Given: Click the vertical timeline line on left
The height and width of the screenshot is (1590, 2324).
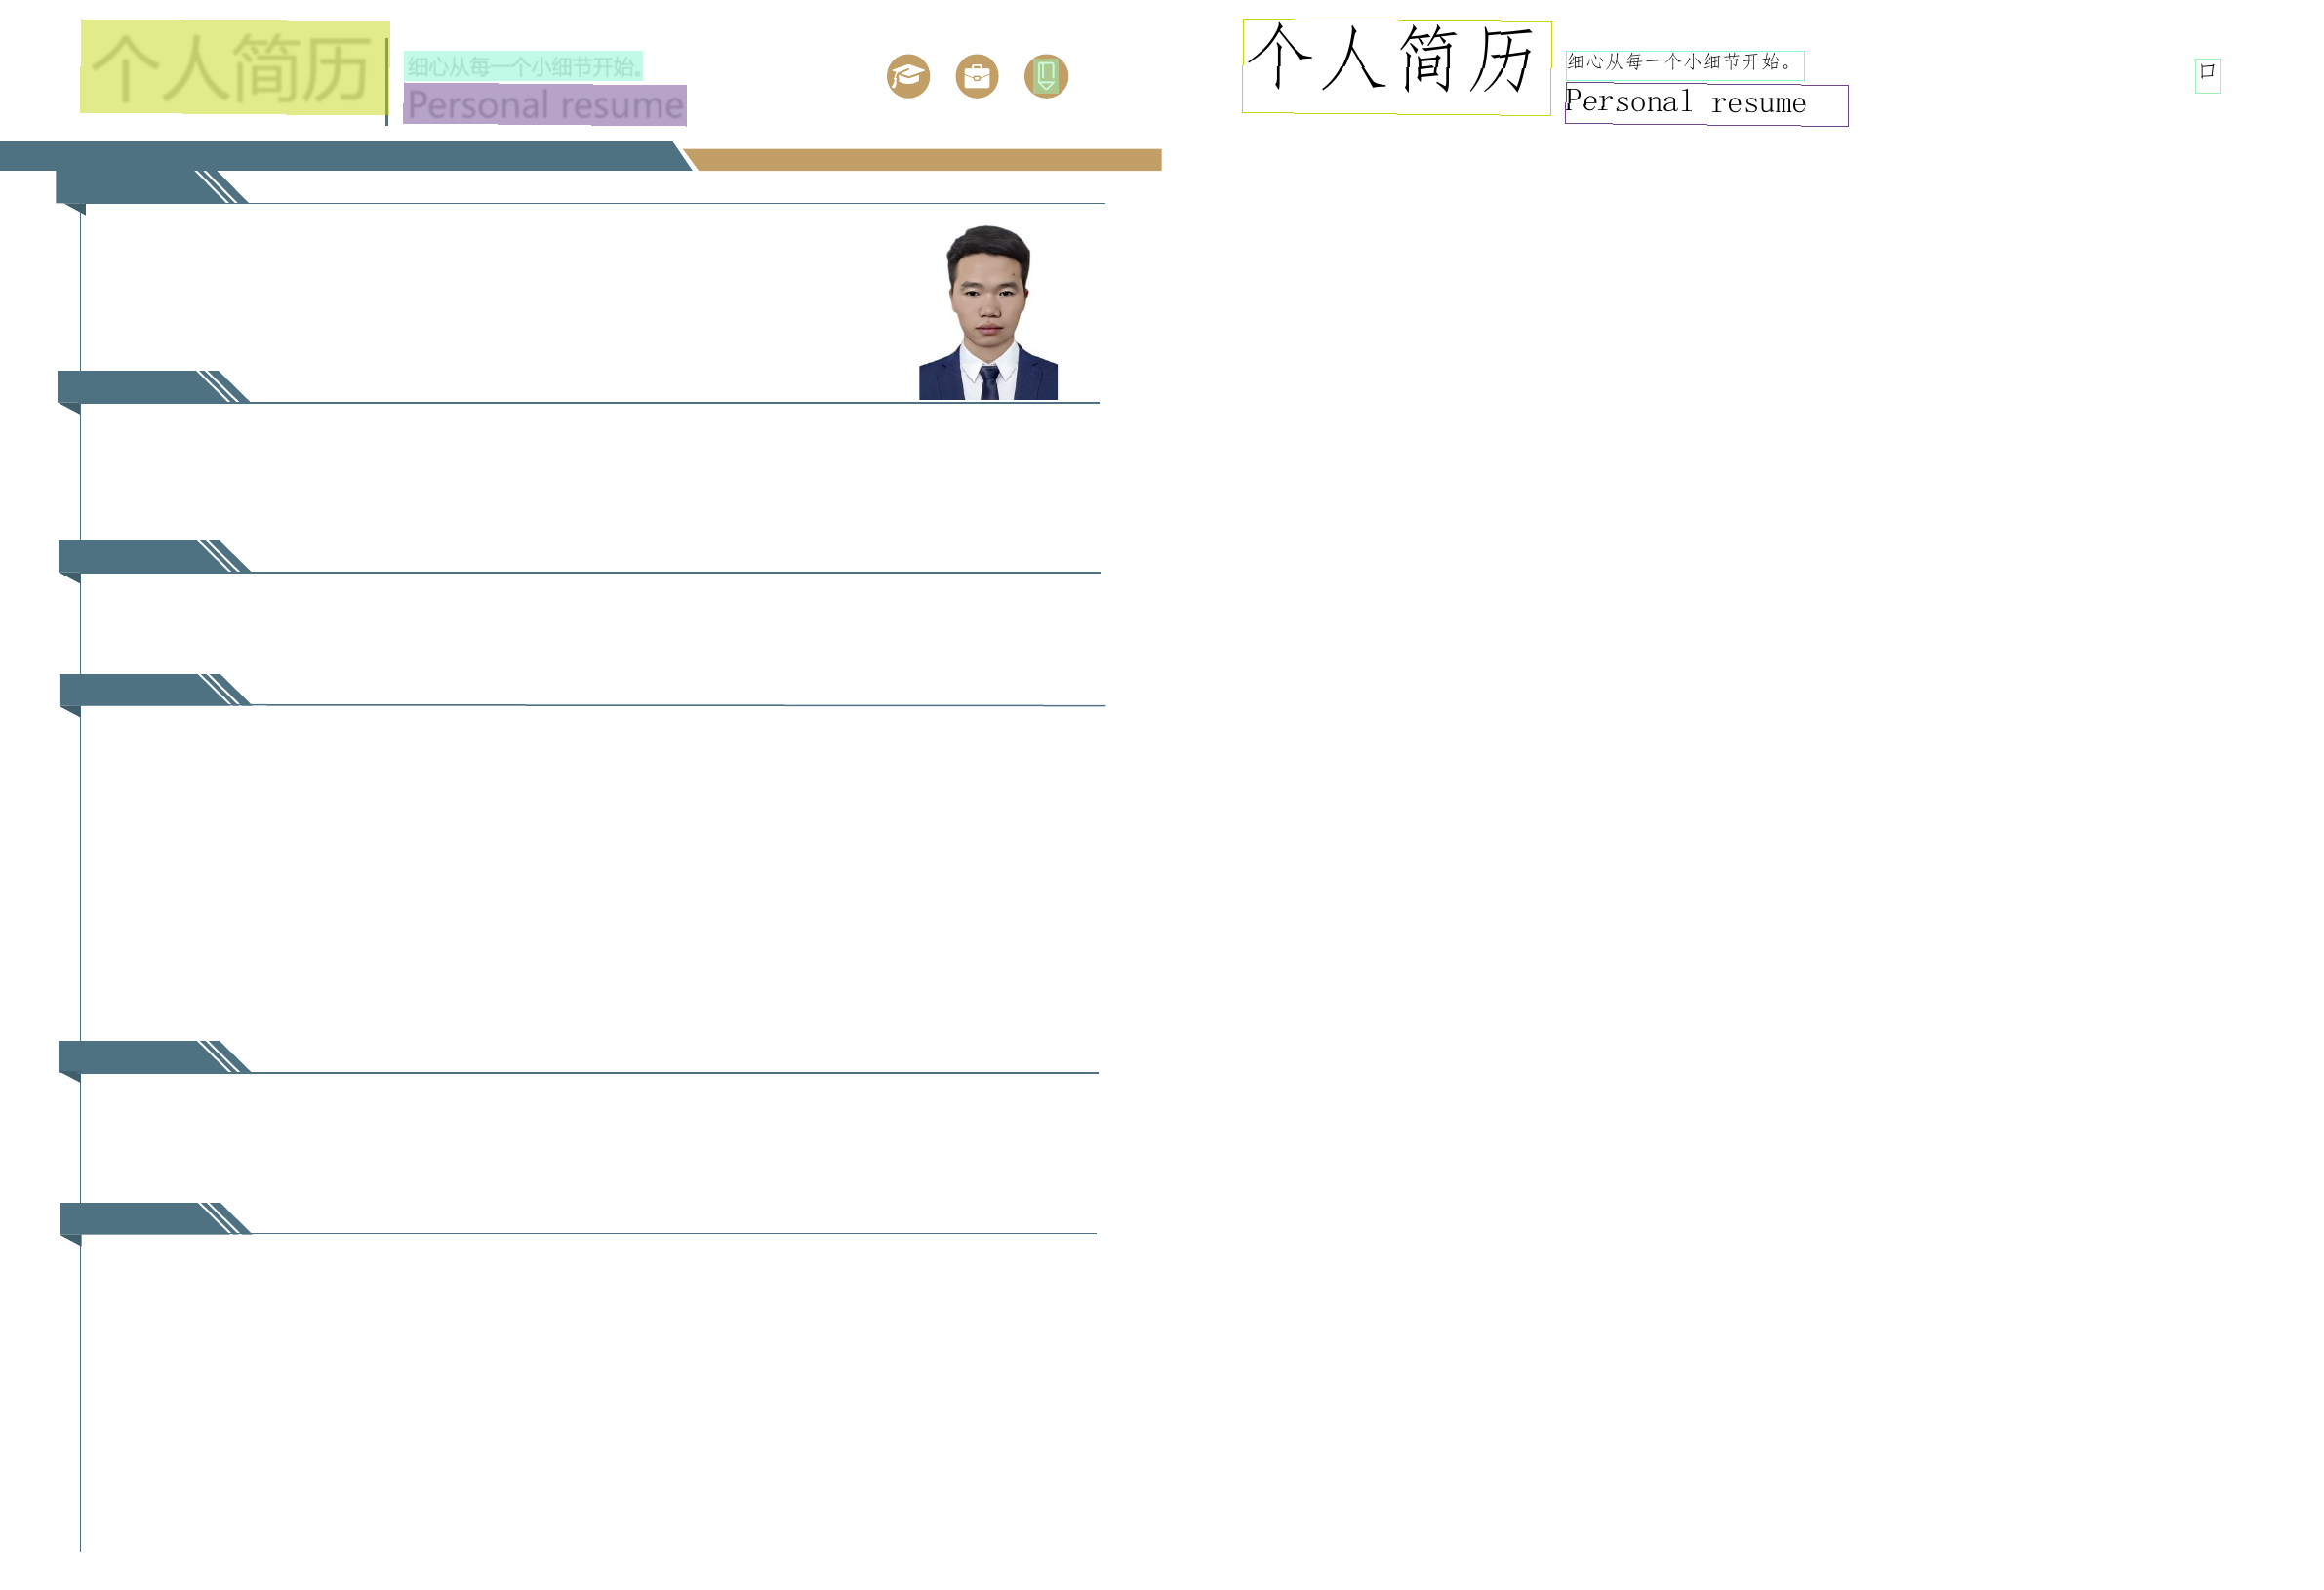Looking at the screenshot, I should [81, 900].
